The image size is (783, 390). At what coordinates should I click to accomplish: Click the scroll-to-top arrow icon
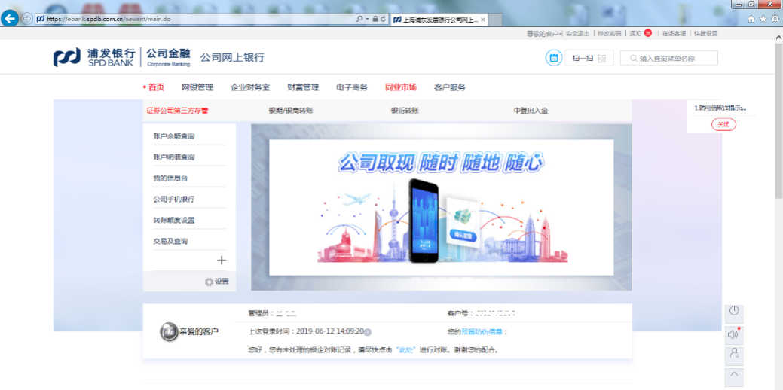[x=734, y=374]
